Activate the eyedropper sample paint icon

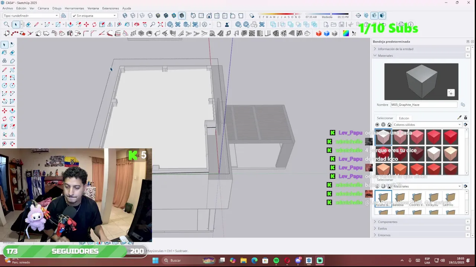click(x=459, y=118)
